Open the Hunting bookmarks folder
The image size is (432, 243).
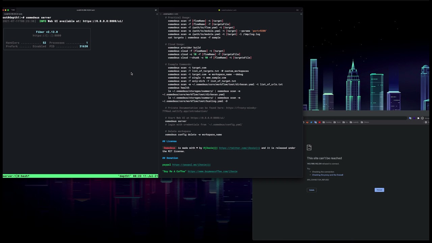(x=327, y=122)
